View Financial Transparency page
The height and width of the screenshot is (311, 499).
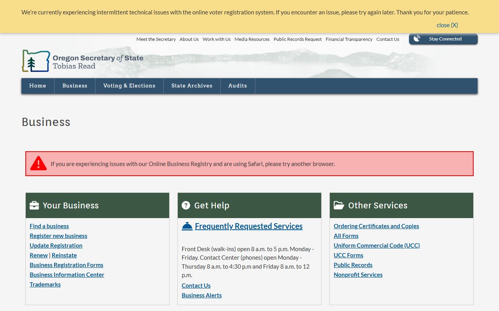pos(349,39)
